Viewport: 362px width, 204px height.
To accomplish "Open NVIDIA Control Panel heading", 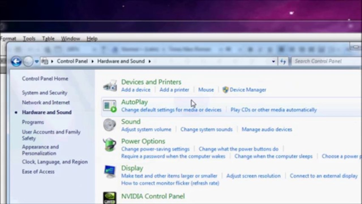I will [x=153, y=196].
